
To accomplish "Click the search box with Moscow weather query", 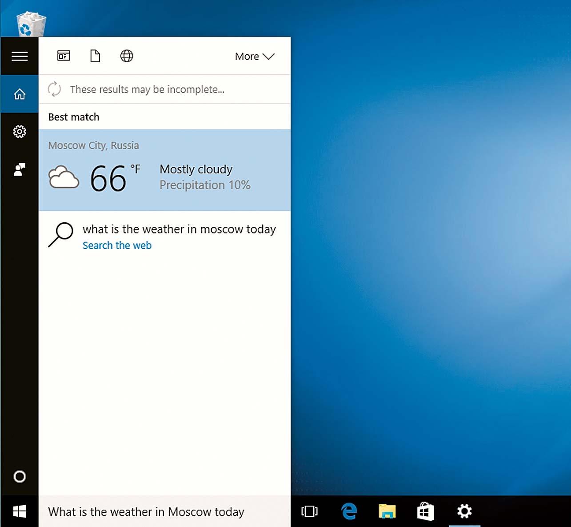I will [164, 512].
